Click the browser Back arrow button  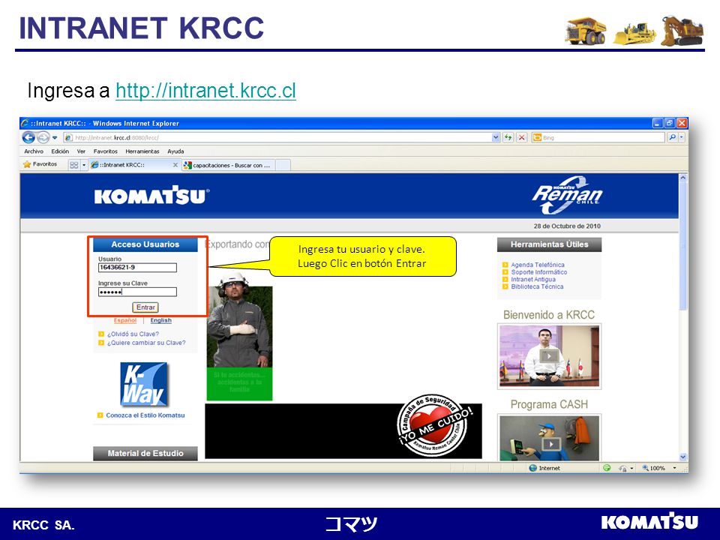28,137
